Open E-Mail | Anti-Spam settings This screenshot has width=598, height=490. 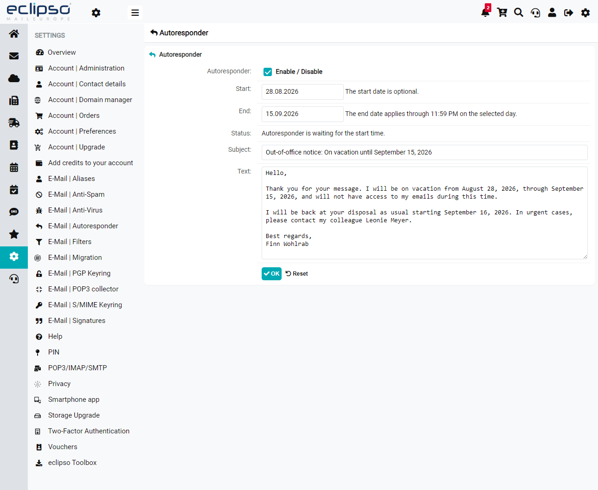click(x=76, y=194)
